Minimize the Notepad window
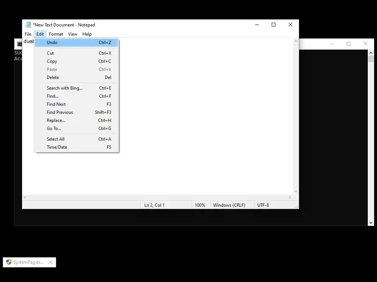 (257, 25)
